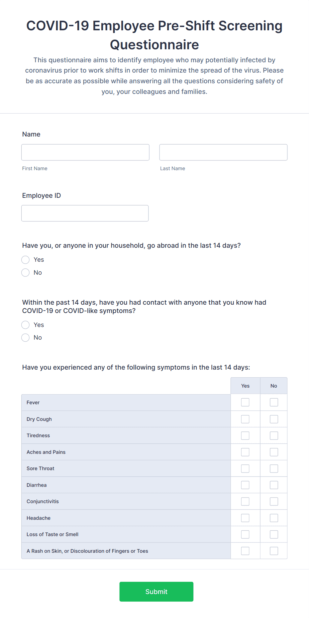Click the Last Name input field

(223, 152)
